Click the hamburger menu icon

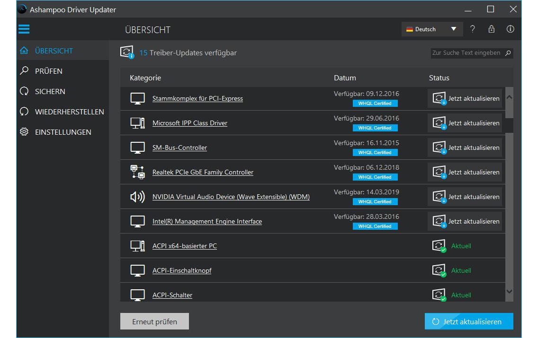24,29
